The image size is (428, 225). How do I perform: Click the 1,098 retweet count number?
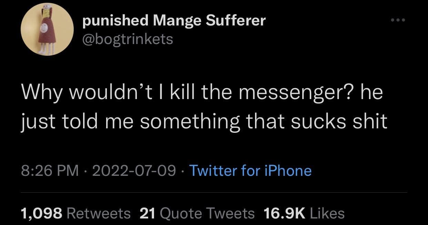41,213
